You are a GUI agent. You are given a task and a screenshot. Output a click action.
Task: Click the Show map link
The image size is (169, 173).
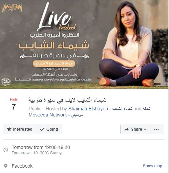[x=152, y=166]
